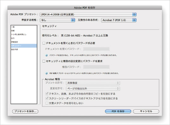The image size is (170, 125).
Task: Open the Adobe PDF プリセット dropdown
Action: pos(88,14)
